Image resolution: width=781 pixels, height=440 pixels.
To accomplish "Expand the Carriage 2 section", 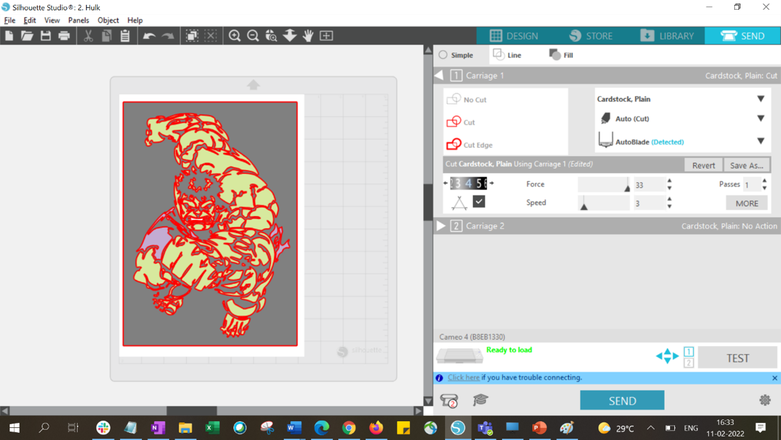I will pos(441,226).
